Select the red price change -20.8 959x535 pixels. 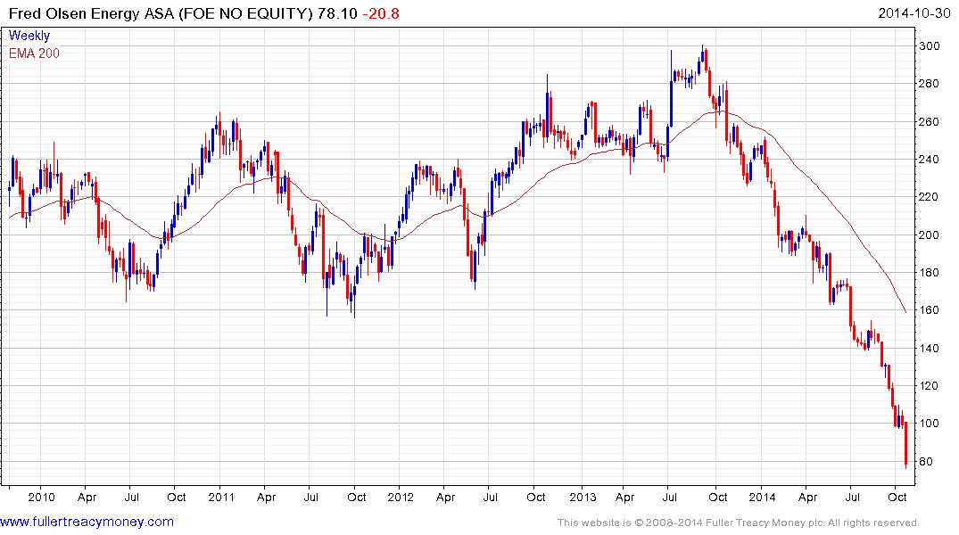pos(381,12)
